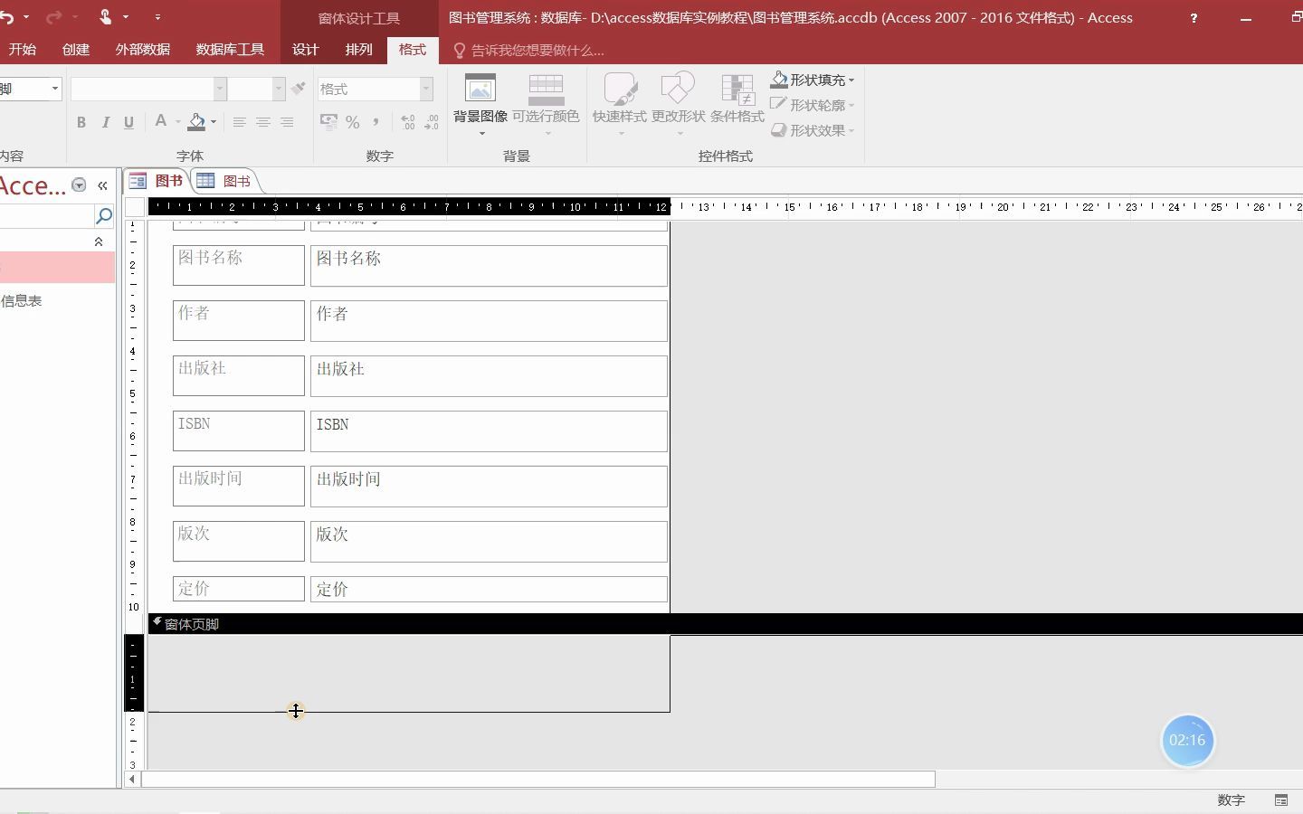Select the 格式 ribbon tab

pyautogui.click(x=413, y=50)
